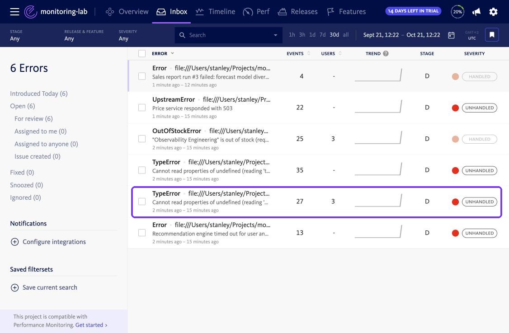This screenshot has width=509, height=333.
Task: Click the Trend help question mark icon
Action: [x=386, y=54]
